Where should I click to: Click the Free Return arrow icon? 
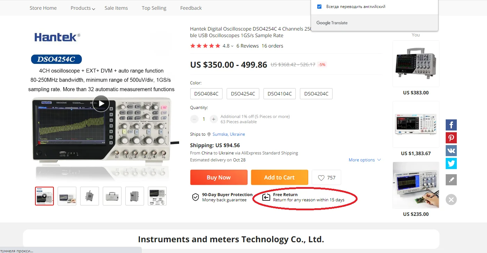(x=266, y=197)
